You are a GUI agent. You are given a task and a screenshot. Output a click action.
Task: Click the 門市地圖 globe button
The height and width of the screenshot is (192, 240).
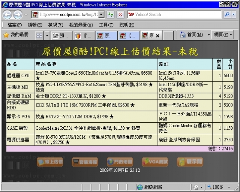120,162
